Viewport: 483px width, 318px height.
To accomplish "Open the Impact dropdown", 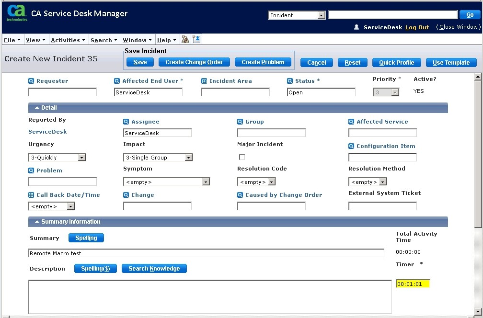I will (x=188, y=158).
